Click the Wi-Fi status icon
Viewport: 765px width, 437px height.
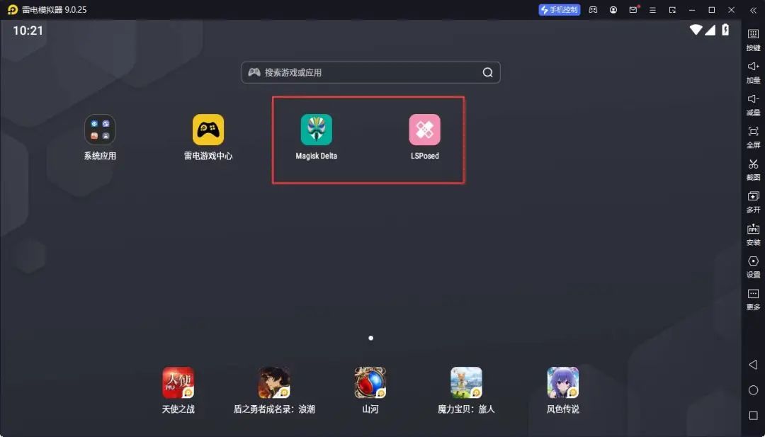pyautogui.click(x=696, y=30)
